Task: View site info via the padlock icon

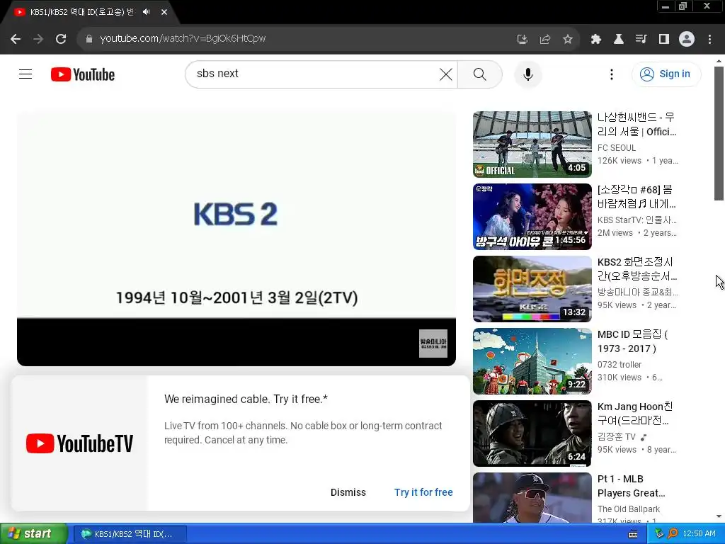Action: coord(89,39)
